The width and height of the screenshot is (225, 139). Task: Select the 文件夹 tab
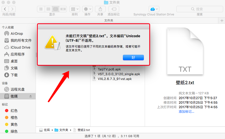pyautogui.click(x=109, y=21)
